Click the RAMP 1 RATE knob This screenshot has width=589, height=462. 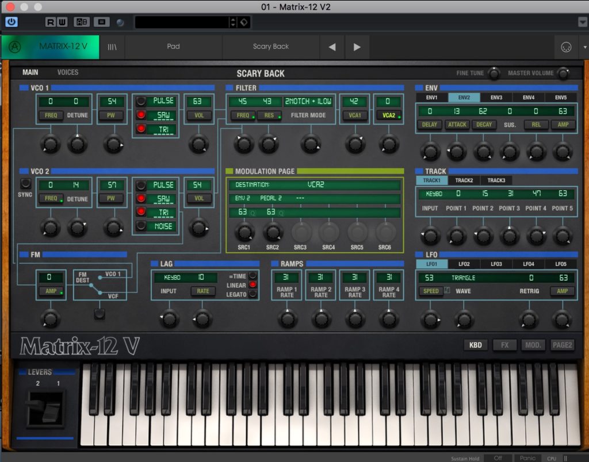coord(288,319)
